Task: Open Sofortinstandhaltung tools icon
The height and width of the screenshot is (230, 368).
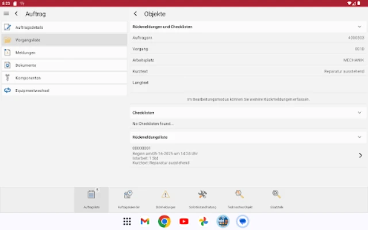Action: [x=202, y=195]
